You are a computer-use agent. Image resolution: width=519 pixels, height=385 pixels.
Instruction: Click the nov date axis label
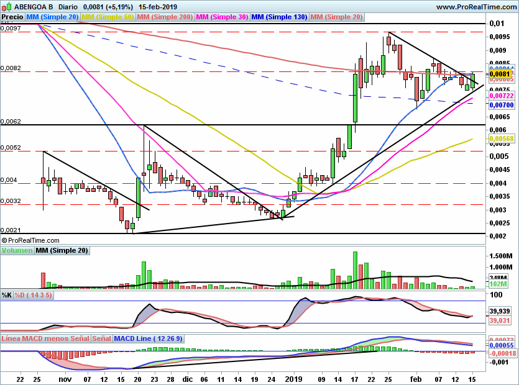point(65,379)
